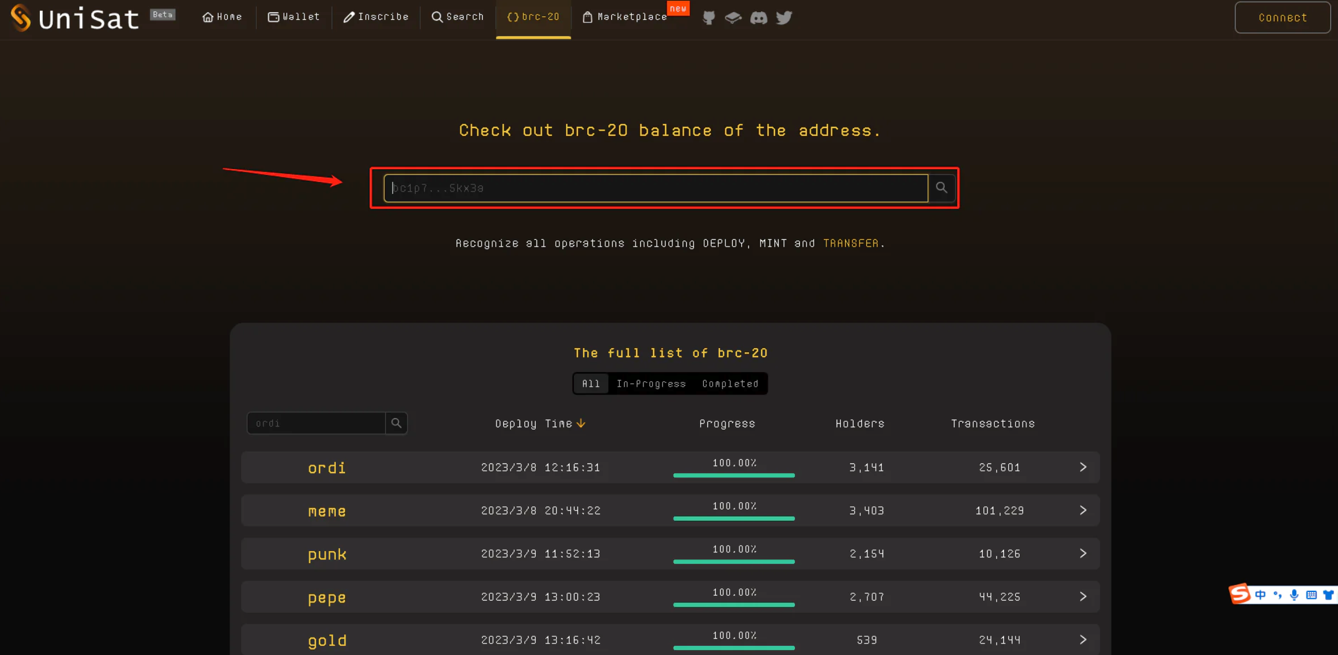Open the Twitter bird icon
The height and width of the screenshot is (655, 1338).
click(783, 18)
